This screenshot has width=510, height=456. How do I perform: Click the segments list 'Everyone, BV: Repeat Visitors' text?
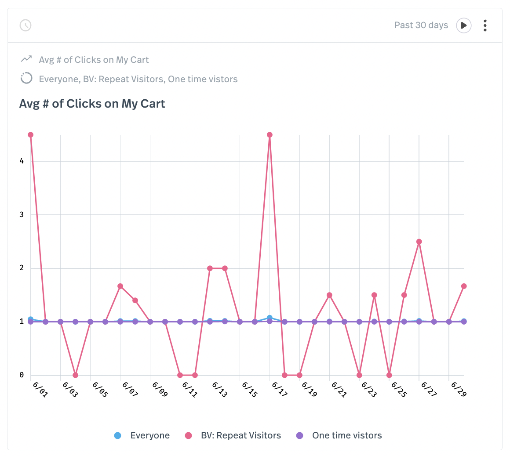coord(138,79)
